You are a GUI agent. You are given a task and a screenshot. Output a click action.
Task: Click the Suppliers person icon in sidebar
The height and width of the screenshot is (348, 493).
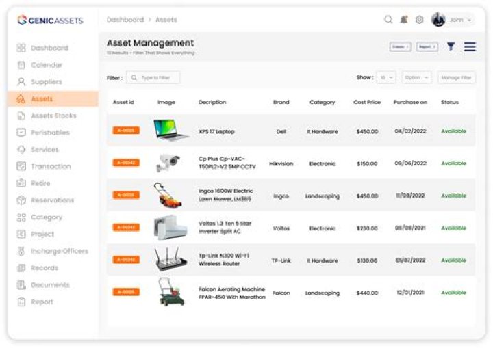(x=21, y=82)
